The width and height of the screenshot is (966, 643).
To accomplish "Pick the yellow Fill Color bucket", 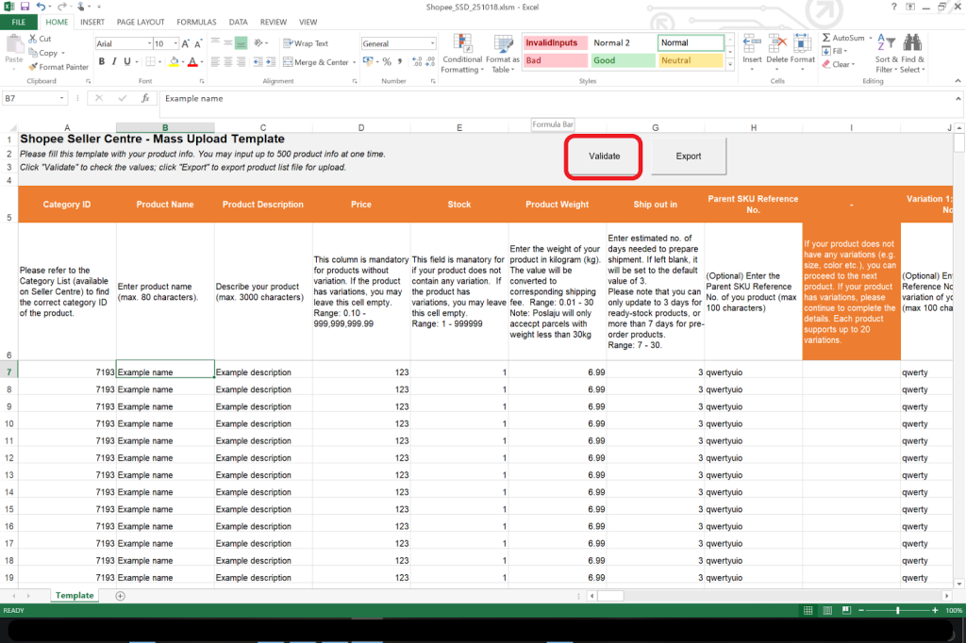I will [x=174, y=61].
